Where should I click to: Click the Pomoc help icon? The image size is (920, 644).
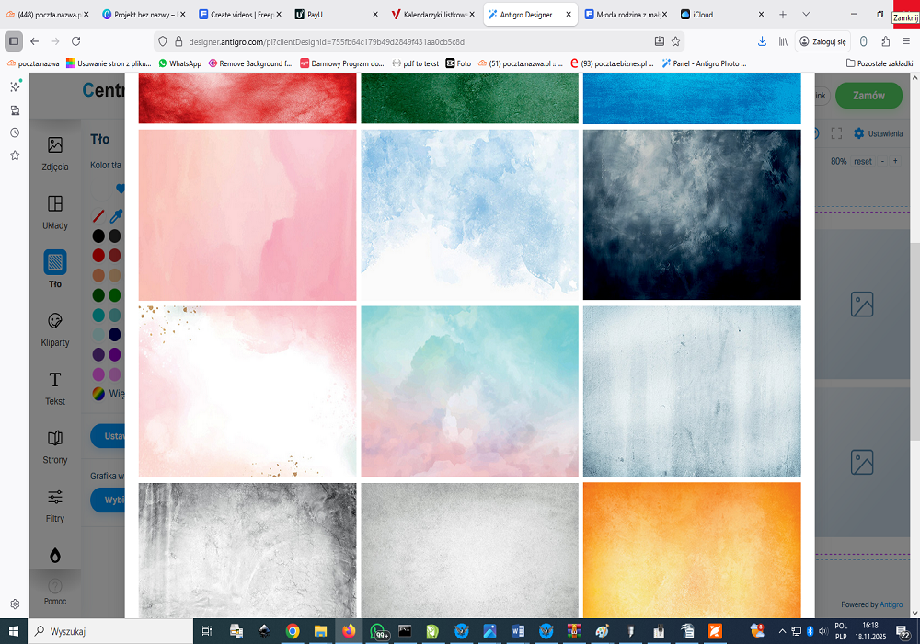[x=55, y=587]
